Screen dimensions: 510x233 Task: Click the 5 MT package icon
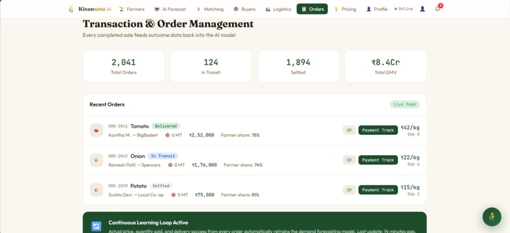pyautogui.click(x=173, y=195)
